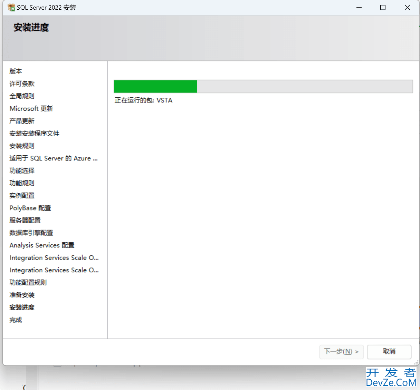Image resolution: width=420 pixels, height=390 pixels.
Task: Click the running package text: VSTA
Action: [x=143, y=100]
